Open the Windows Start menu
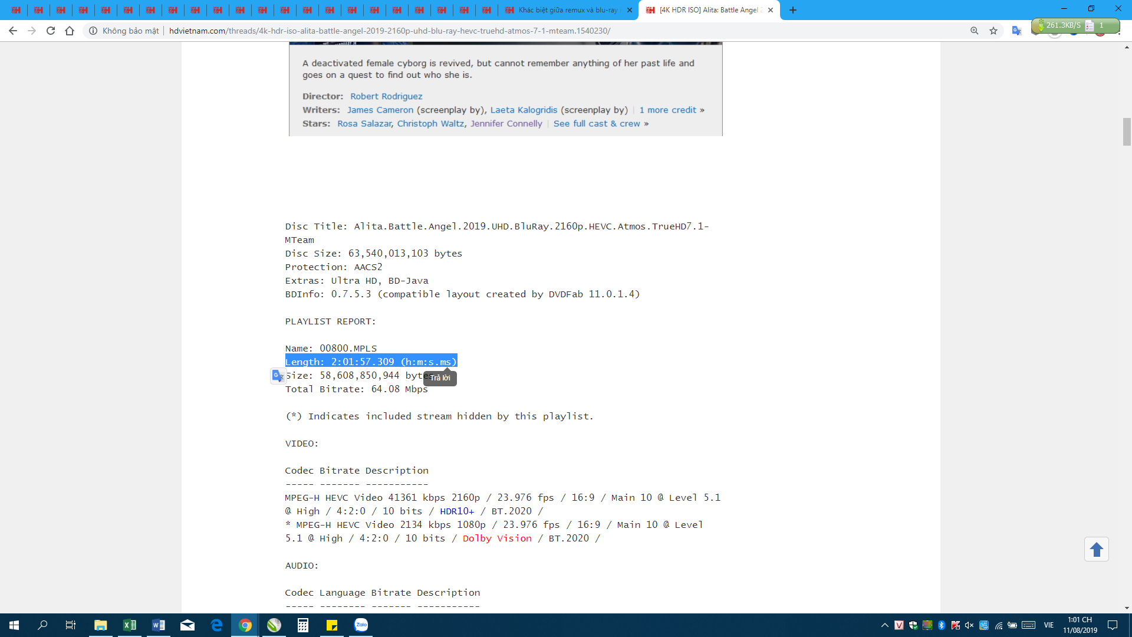Viewport: 1132px width, 637px height. tap(14, 625)
